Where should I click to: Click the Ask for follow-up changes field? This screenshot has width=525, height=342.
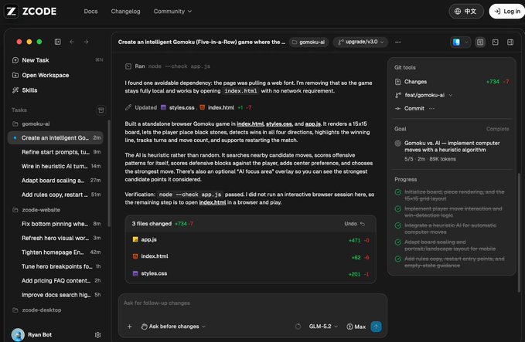(253, 303)
